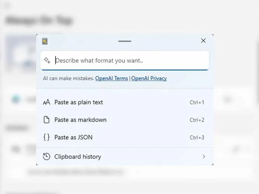Click the curly braces JSON icon
This screenshot has width=259, height=194.
click(x=47, y=137)
